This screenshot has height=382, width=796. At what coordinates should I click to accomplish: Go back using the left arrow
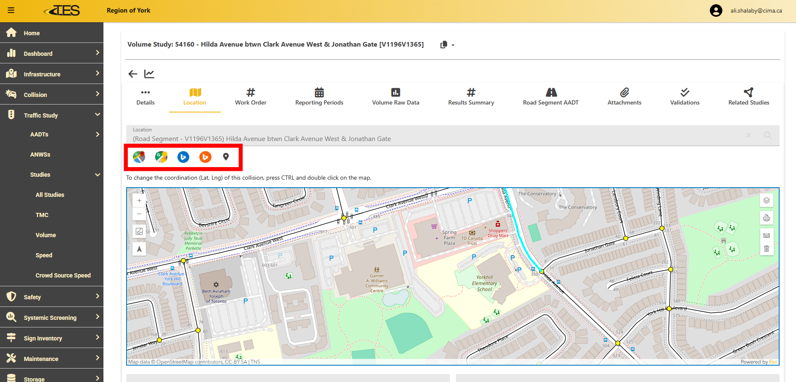point(133,74)
